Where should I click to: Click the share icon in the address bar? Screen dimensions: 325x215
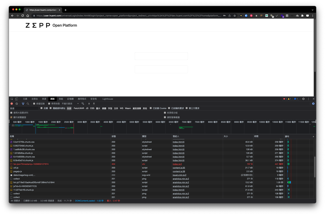click(x=229, y=16)
